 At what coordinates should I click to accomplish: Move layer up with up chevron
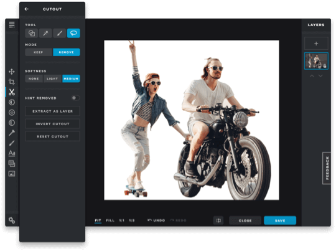pos(312,76)
